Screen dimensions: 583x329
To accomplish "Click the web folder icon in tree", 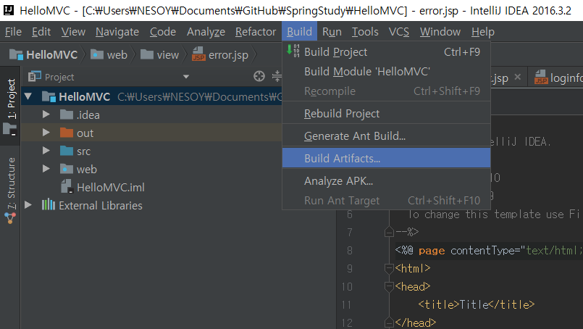I will pyautogui.click(x=67, y=169).
